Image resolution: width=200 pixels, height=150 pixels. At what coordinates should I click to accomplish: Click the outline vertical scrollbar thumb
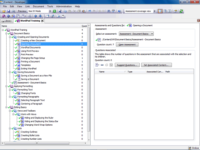89,79
